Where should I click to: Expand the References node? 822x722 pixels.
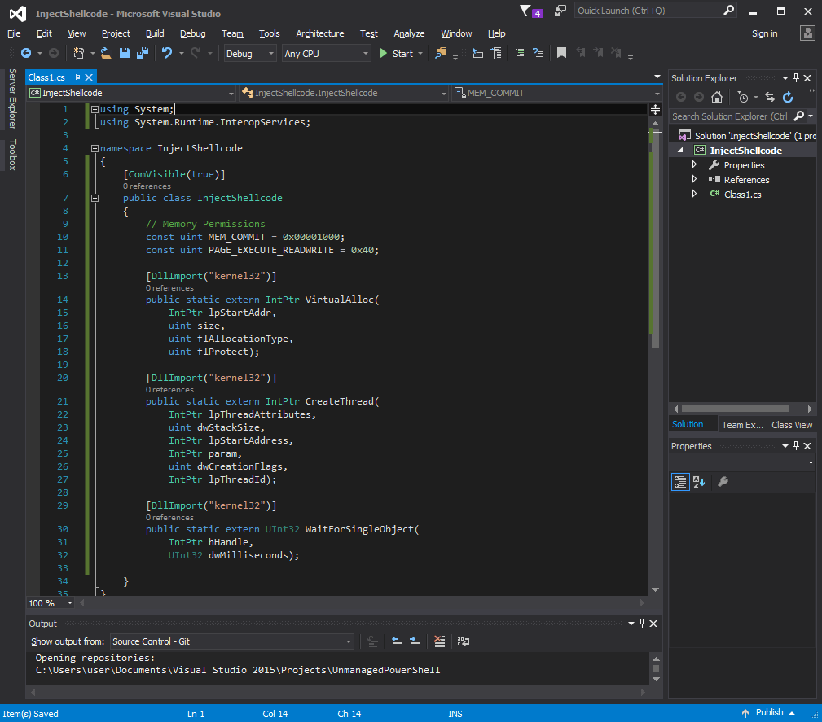point(692,179)
